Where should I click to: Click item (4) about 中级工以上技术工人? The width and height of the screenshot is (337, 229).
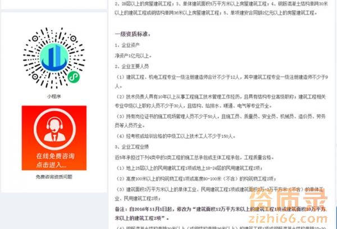pos(176,136)
